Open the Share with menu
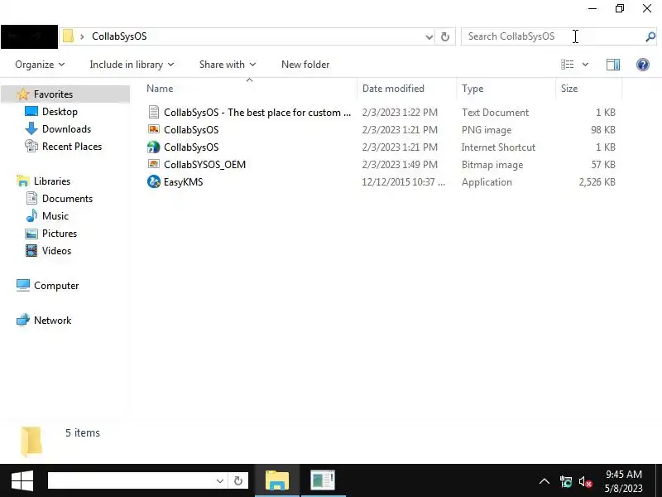This screenshot has width=662, height=497. coord(227,65)
